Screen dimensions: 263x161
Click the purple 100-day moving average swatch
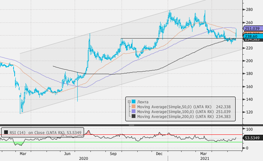click(x=133, y=111)
